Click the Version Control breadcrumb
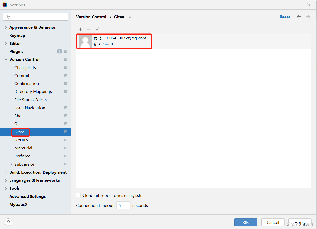 click(91, 17)
